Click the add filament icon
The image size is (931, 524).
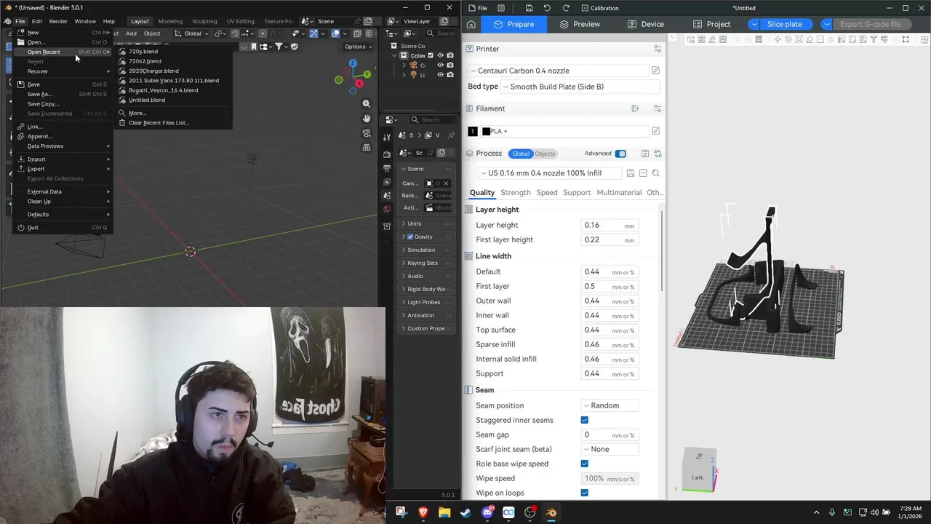635,108
